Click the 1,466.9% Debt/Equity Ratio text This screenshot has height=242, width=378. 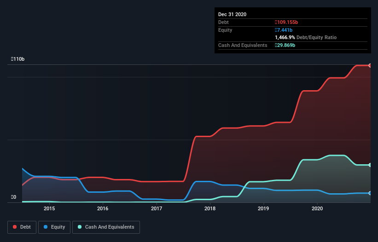(x=306, y=37)
